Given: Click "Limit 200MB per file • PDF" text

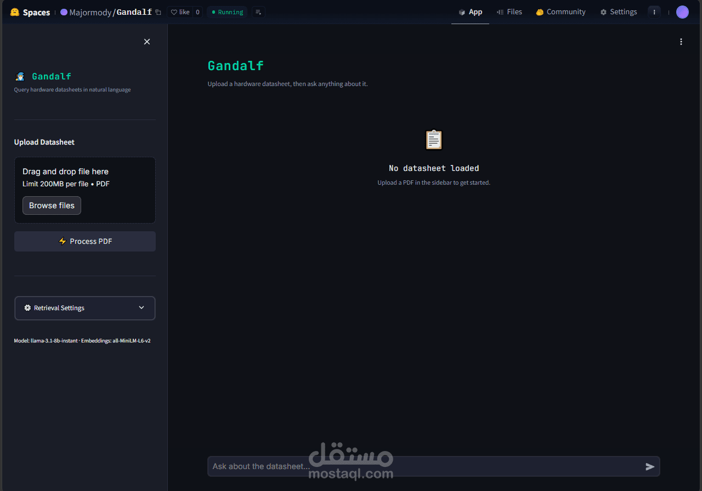Looking at the screenshot, I should (66, 184).
